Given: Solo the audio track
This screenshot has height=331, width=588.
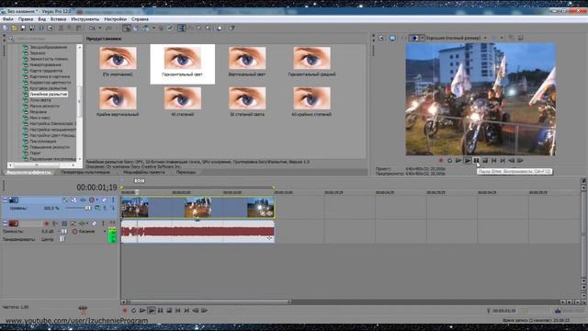Looking at the screenshot, I should pyautogui.click(x=103, y=223).
